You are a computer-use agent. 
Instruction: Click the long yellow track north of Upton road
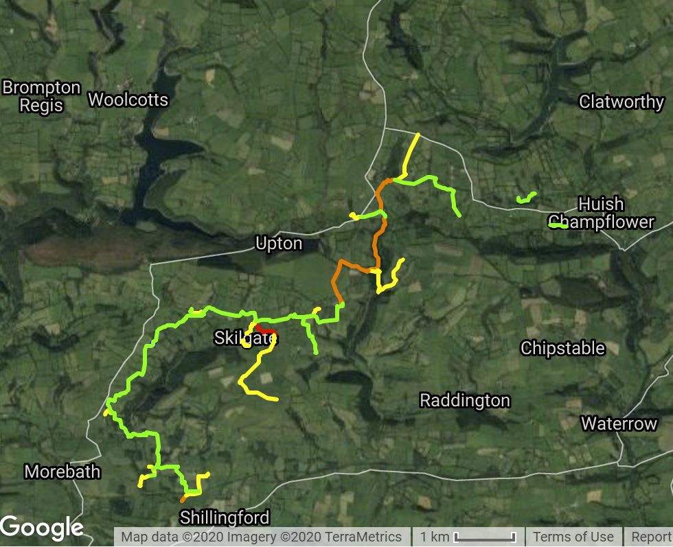[411, 155]
